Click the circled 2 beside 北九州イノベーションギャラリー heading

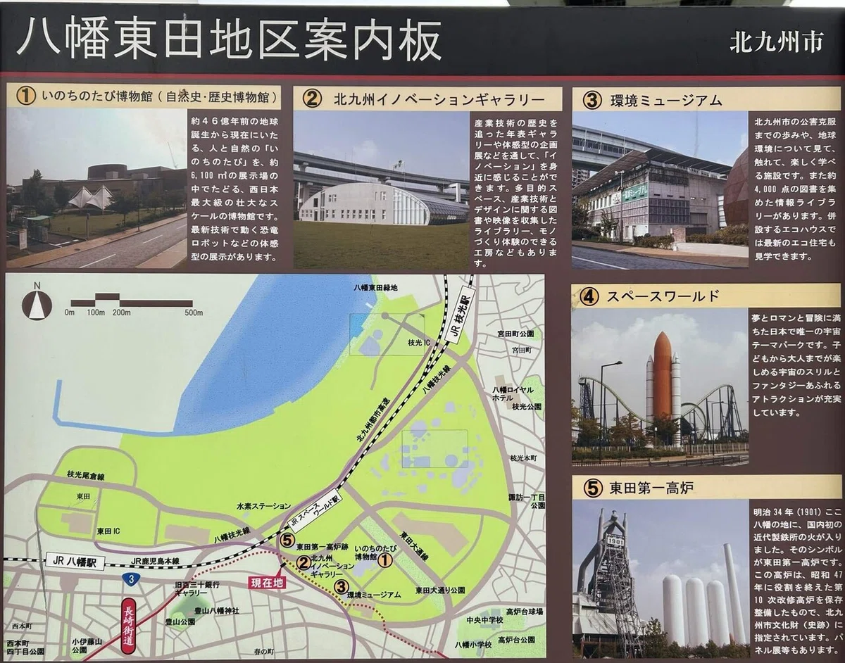[x=313, y=99]
